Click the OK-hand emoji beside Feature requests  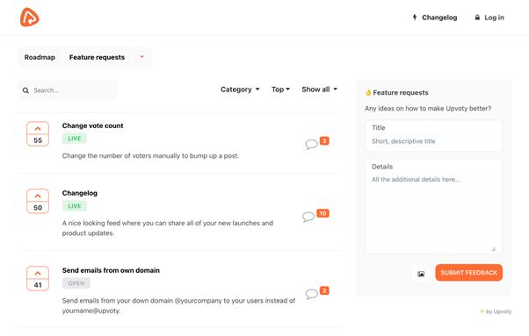(x=368, y=93)
